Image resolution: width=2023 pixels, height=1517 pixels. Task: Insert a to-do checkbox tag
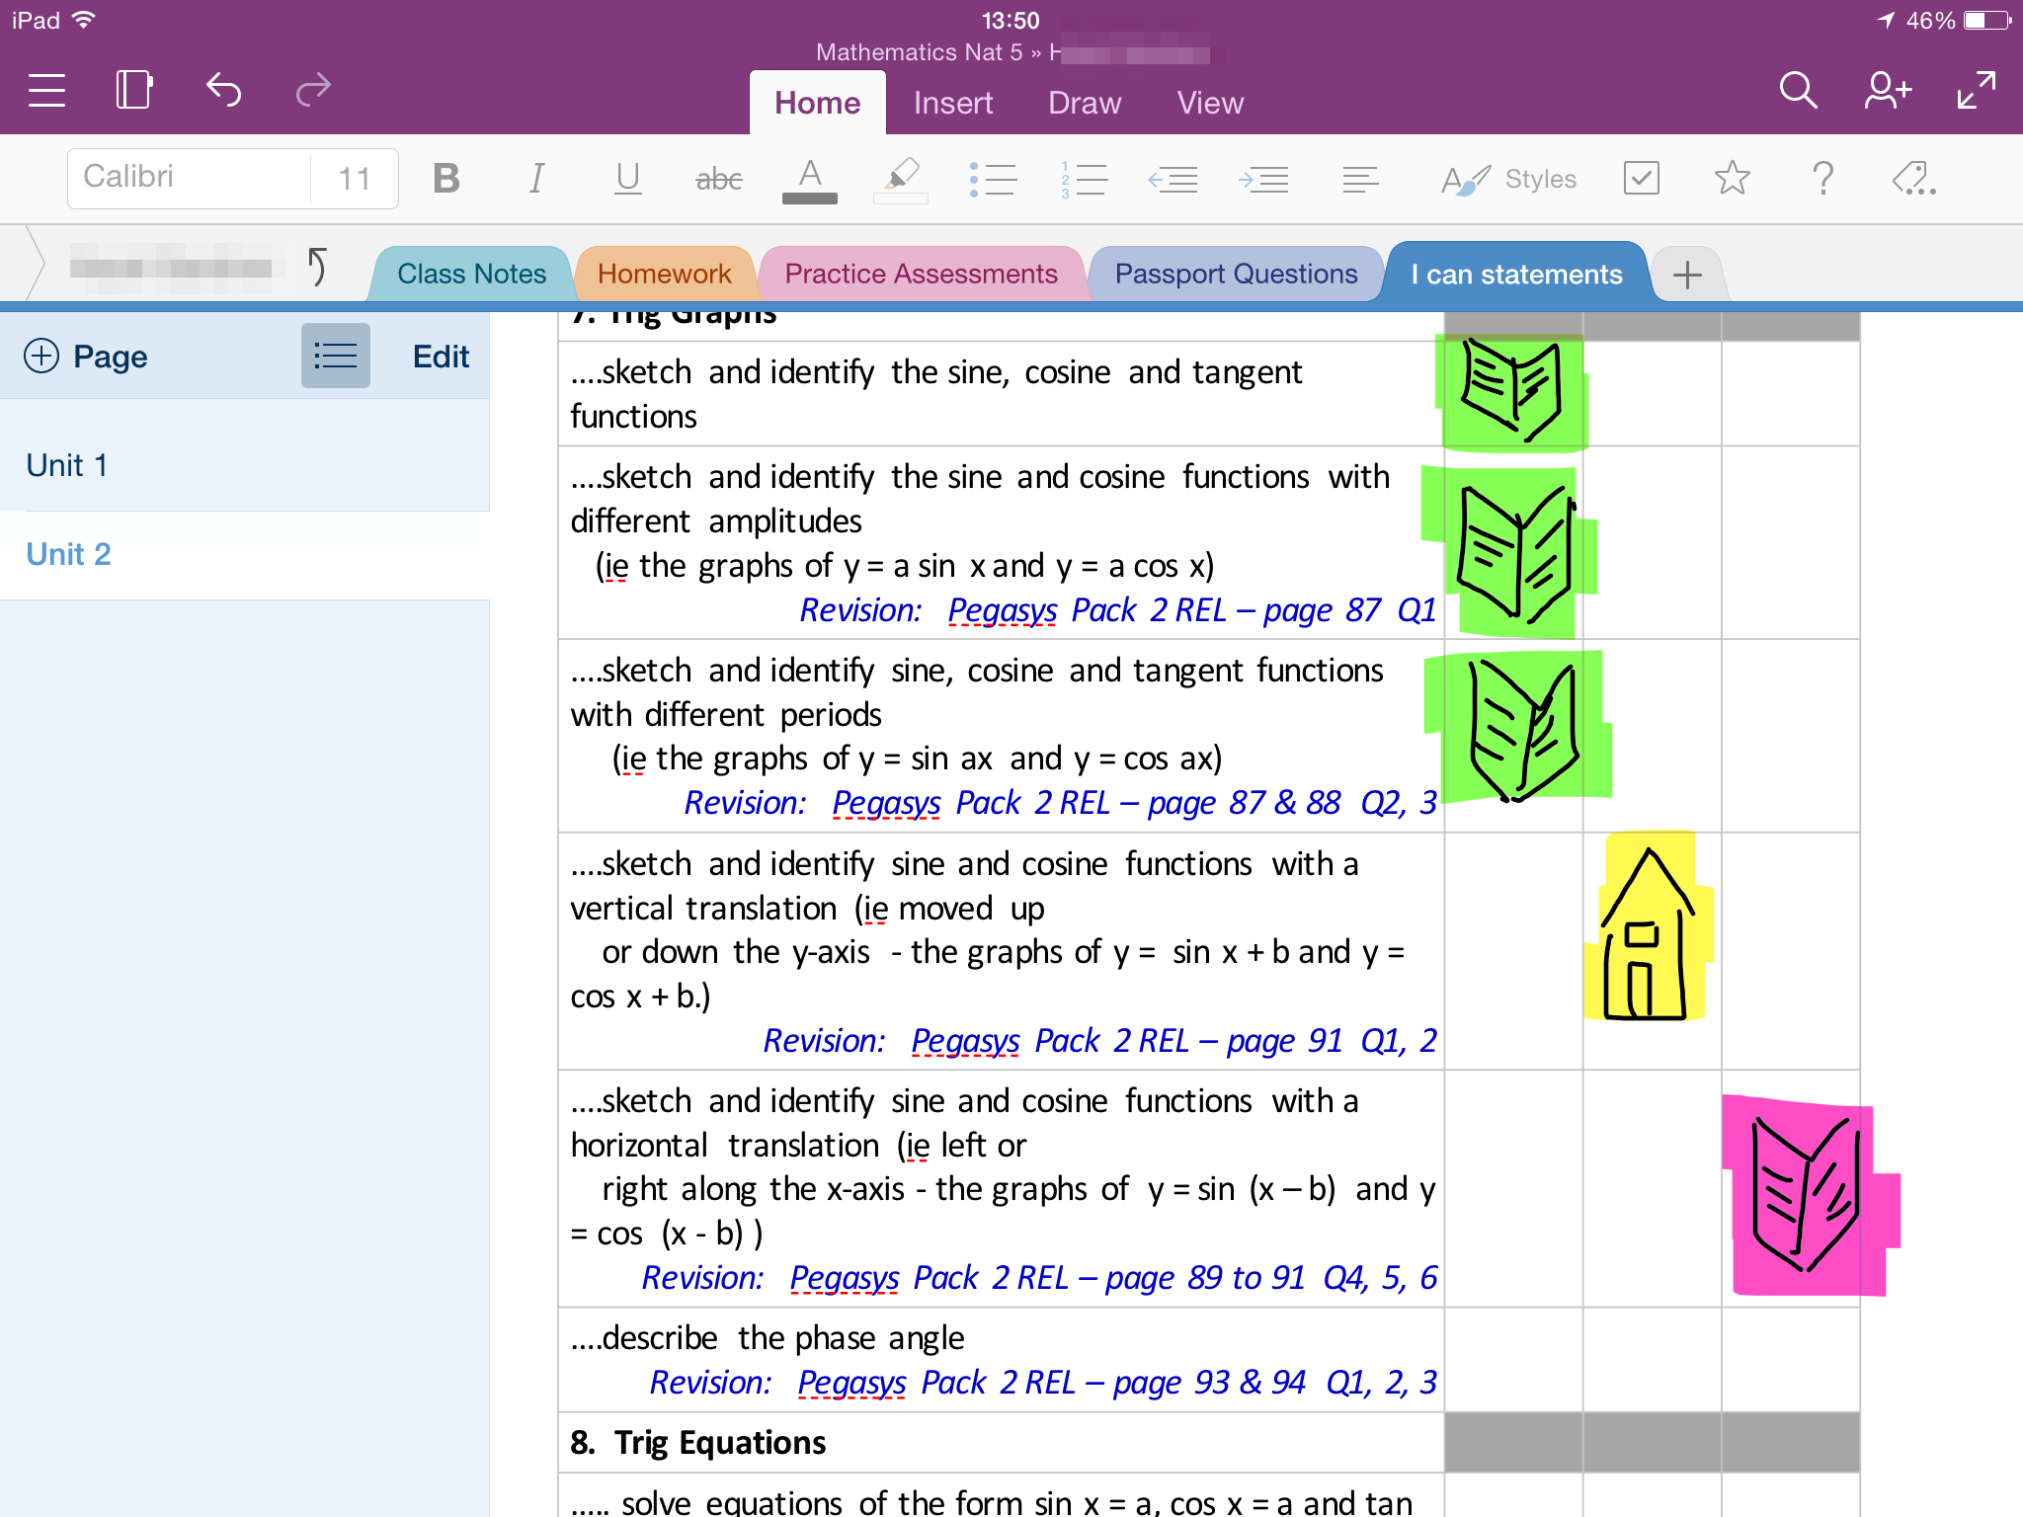pos(1641,179)
